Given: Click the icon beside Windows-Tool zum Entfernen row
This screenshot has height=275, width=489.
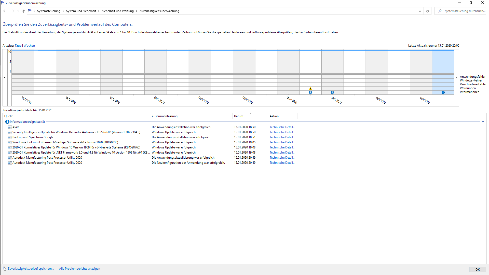Looking at the screenshot, I should (10, 142).
